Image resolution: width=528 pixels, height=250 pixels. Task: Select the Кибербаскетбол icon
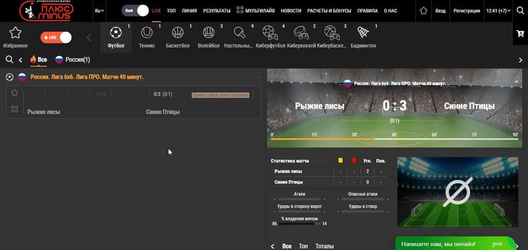coord(332,37)
